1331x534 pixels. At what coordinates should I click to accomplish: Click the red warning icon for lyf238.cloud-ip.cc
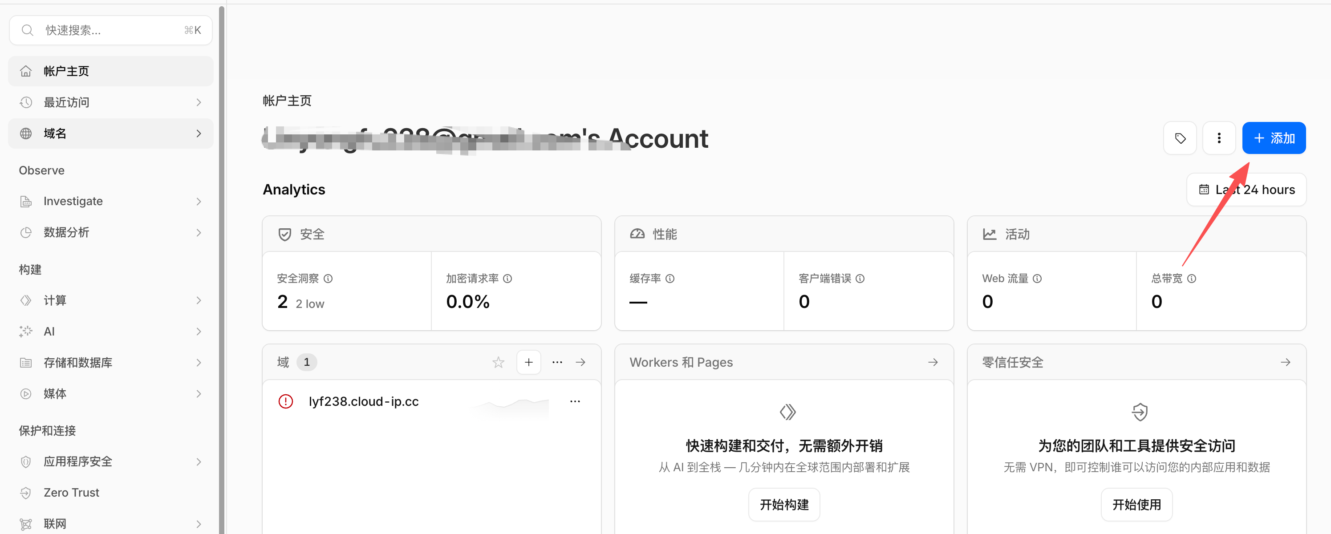click(x=286, y=402)
